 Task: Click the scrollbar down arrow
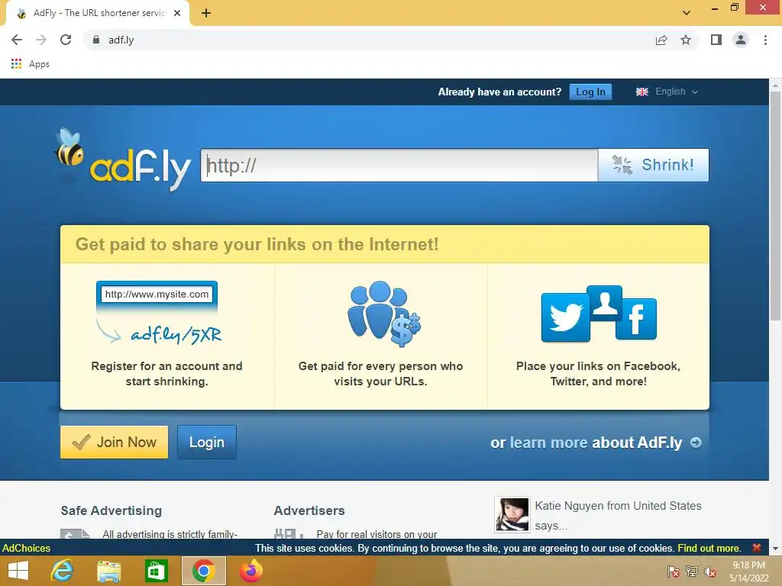click(775, 549)
